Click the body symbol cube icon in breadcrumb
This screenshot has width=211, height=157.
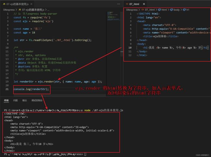[x=172, y=10]
